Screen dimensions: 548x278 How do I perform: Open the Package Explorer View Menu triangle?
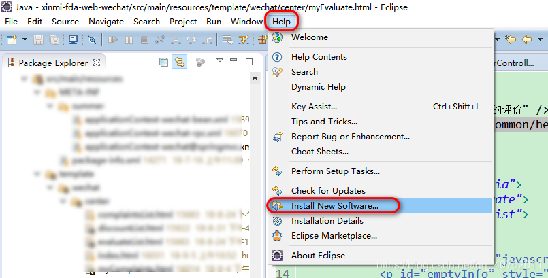click(220, 60)
